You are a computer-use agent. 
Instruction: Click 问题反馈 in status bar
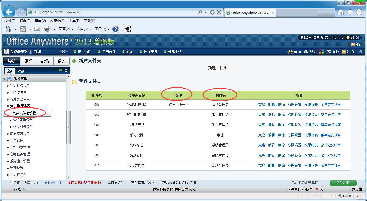pos(355,189)
